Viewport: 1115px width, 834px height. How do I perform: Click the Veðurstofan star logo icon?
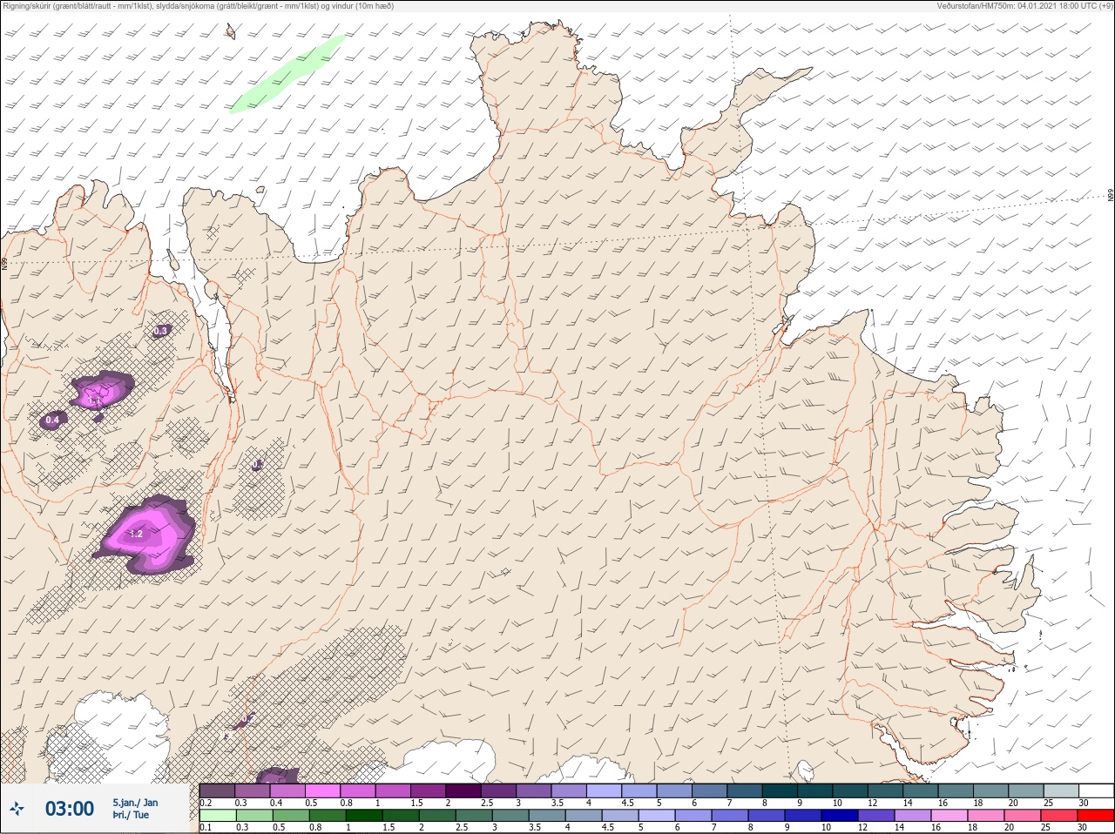(x=17, y=809)
